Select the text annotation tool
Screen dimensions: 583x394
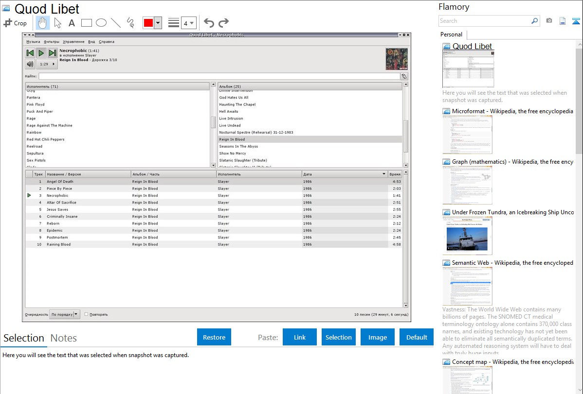click(x=72, y=23)
